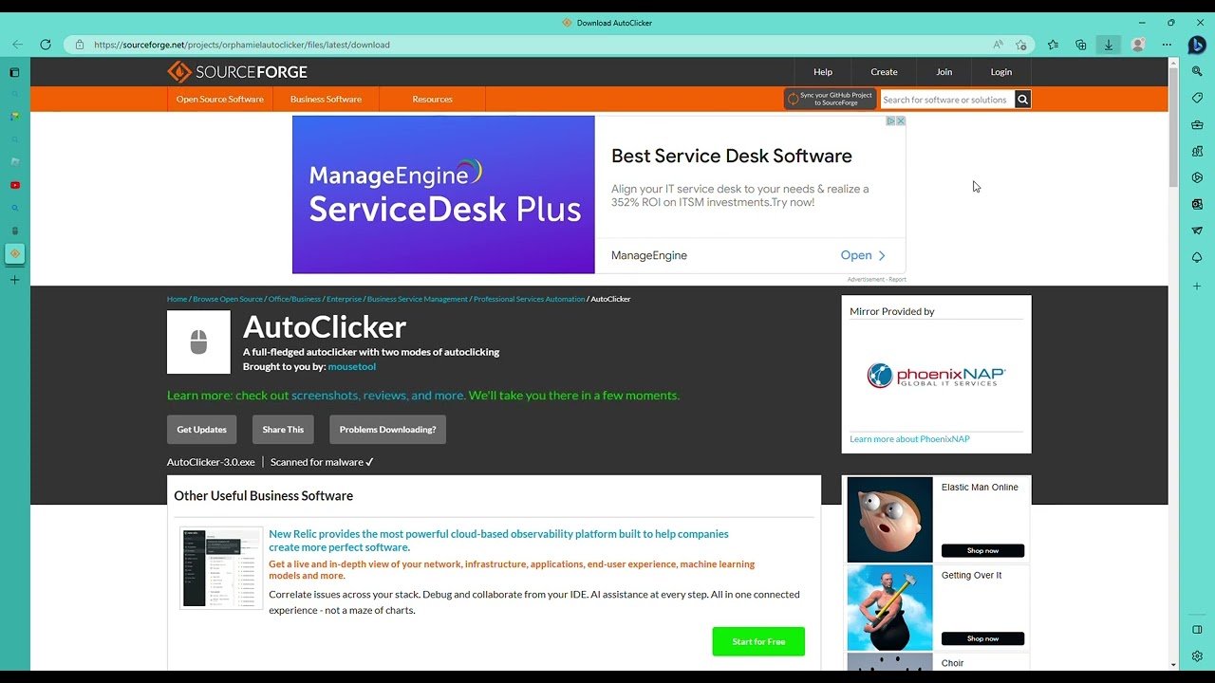Open the browser profile avatar
Screen dimensions: 1215x683
click(1138, 45)
